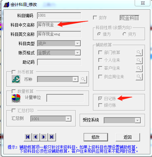Expand the 科目类型 dropdown
The width and height of the screenshot is (152, 157).
(x=78, y=43)
